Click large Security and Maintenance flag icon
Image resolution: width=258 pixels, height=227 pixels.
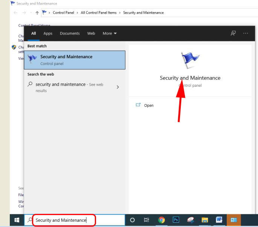190,60
